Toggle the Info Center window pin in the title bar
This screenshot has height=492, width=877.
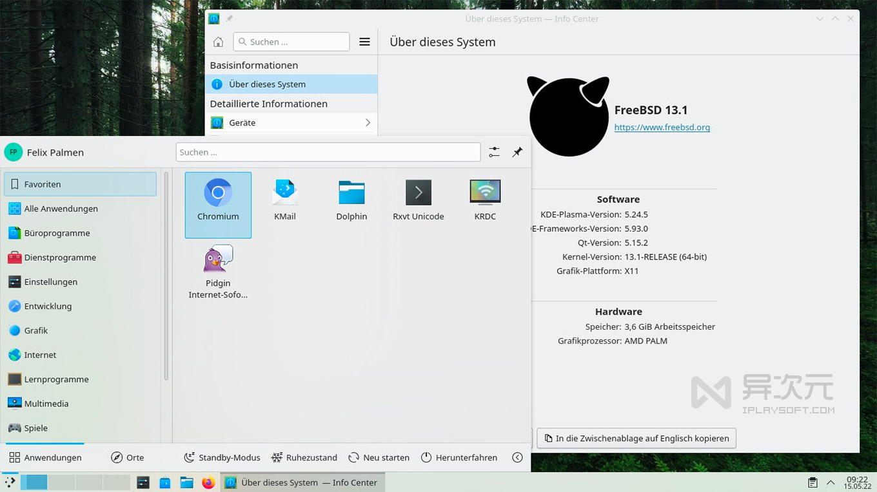[x=230, y=19]
